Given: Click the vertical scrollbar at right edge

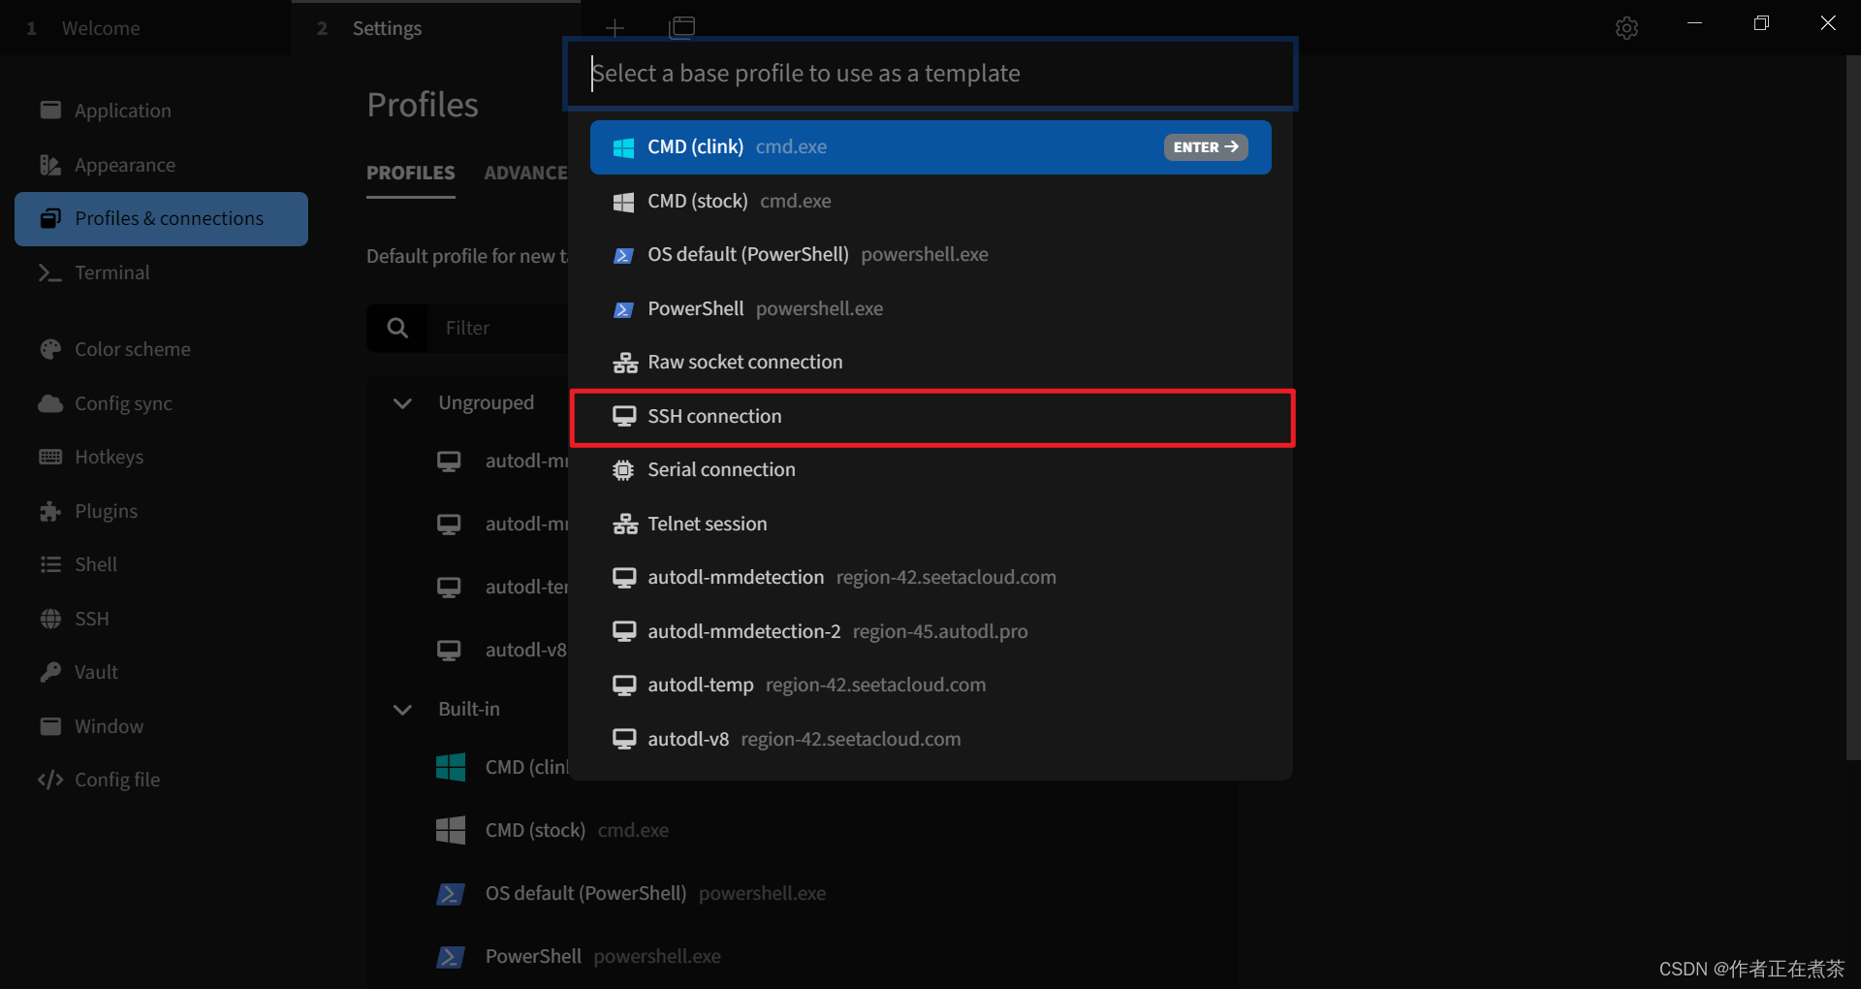Looking at the screenshot, I should click(1853, 407).
